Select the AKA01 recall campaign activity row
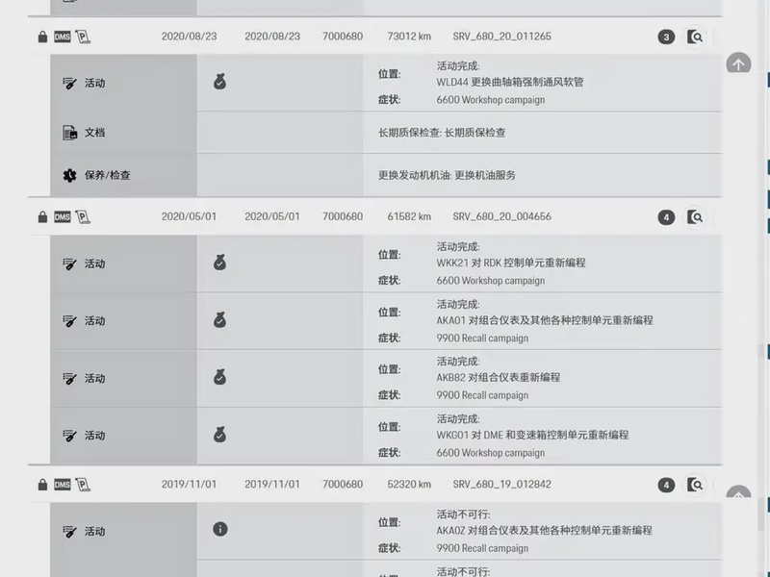 pyautogui.click(x=544, y=320)
